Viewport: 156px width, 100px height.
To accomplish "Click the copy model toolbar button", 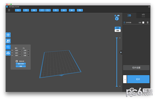I will pos(56,10).
